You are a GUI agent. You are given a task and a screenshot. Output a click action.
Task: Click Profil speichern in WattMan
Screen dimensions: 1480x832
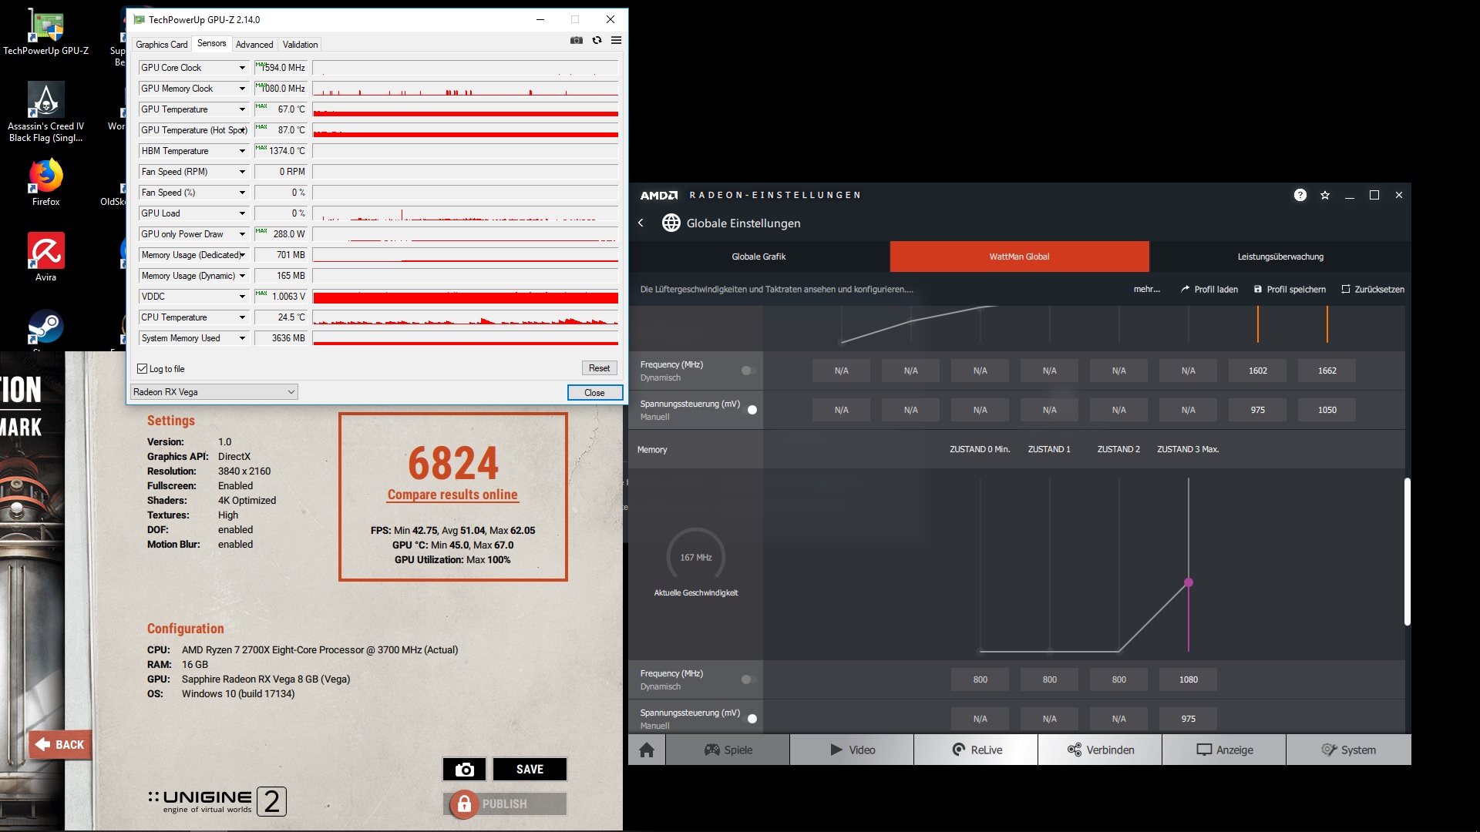[x=1290, y=290]
